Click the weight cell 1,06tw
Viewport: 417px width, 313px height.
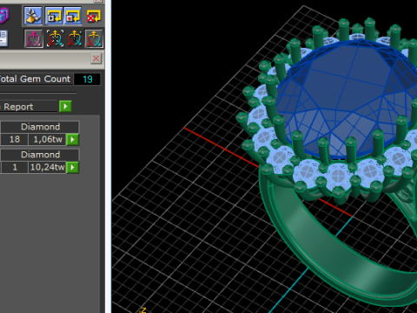coord(48,139)
